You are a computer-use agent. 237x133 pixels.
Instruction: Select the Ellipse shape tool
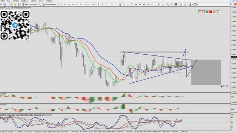(144, 4)
